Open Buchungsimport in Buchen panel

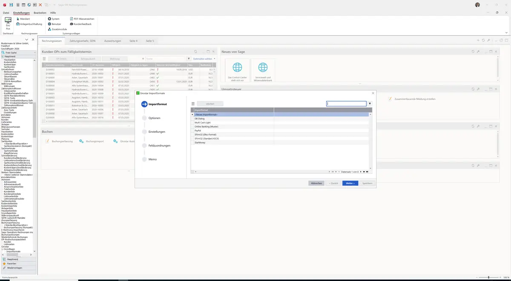(x=92, y=141)
